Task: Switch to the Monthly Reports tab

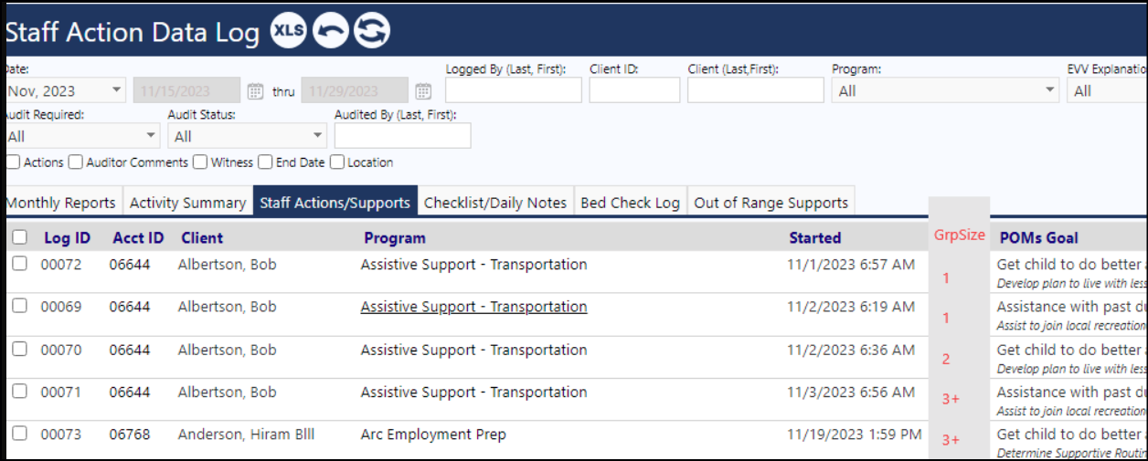Action: (61, 203)
